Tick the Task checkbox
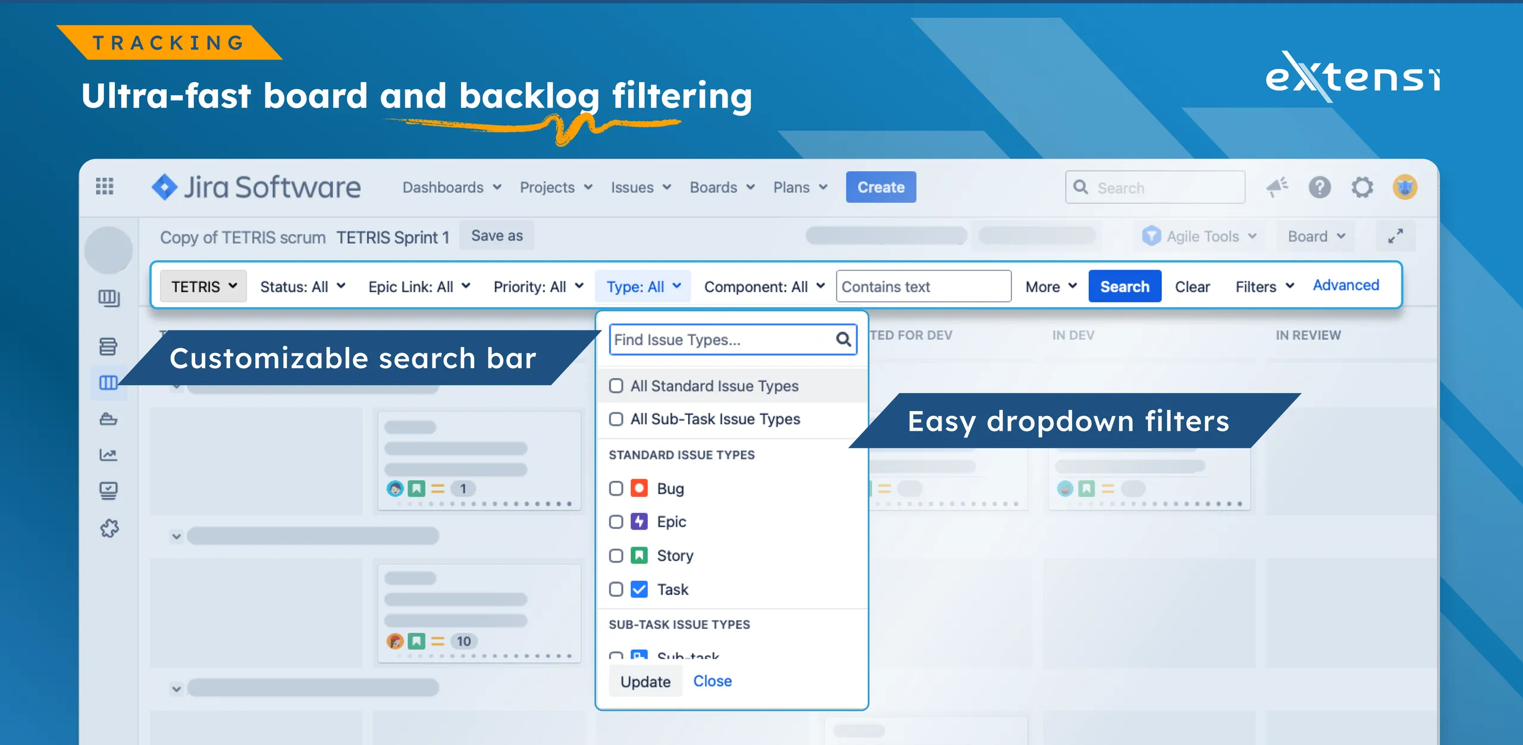 (x=616, y=589)
